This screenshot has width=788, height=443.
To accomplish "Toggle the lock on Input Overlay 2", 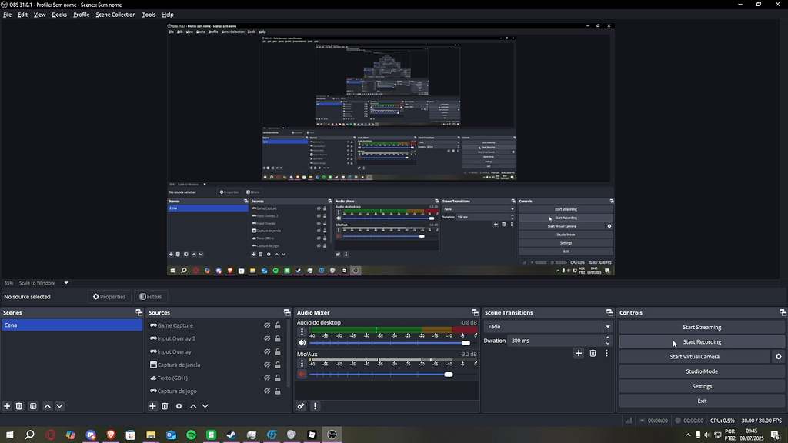I will [x=278, y=338].
